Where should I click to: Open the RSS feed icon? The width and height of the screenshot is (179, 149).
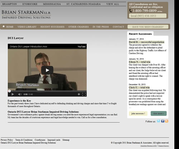tap(167, 121)
